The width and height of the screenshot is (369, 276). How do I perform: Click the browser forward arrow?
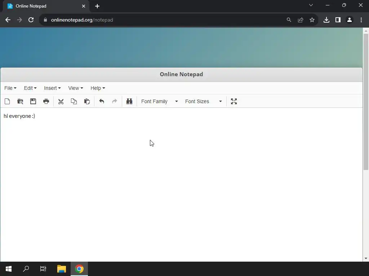click(x=19, y=20)
